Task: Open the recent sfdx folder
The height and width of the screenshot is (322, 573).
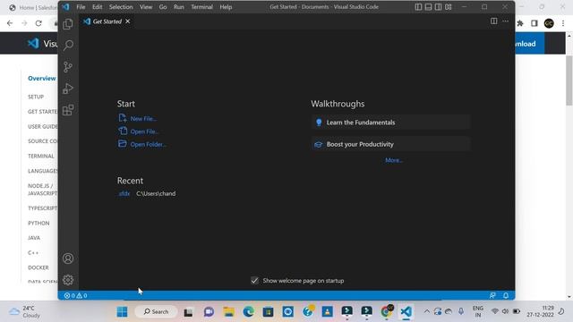Action: click(124, 193)
